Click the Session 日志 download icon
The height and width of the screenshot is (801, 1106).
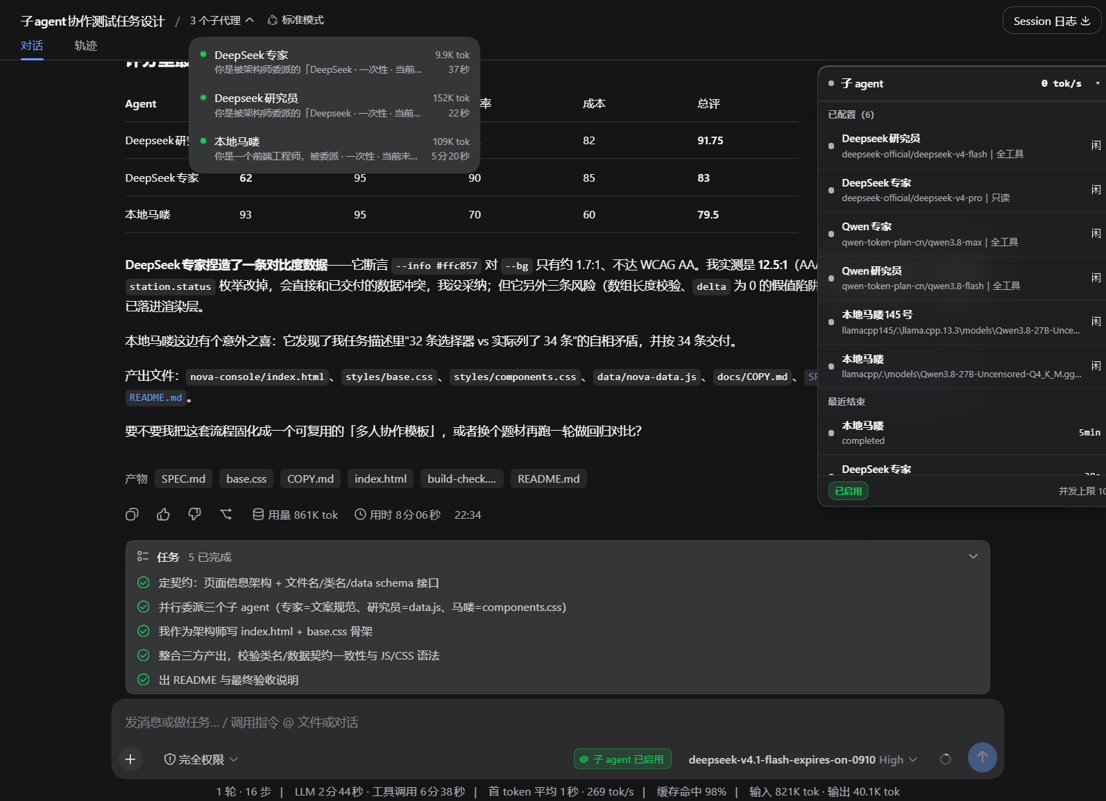(1086, 21)
